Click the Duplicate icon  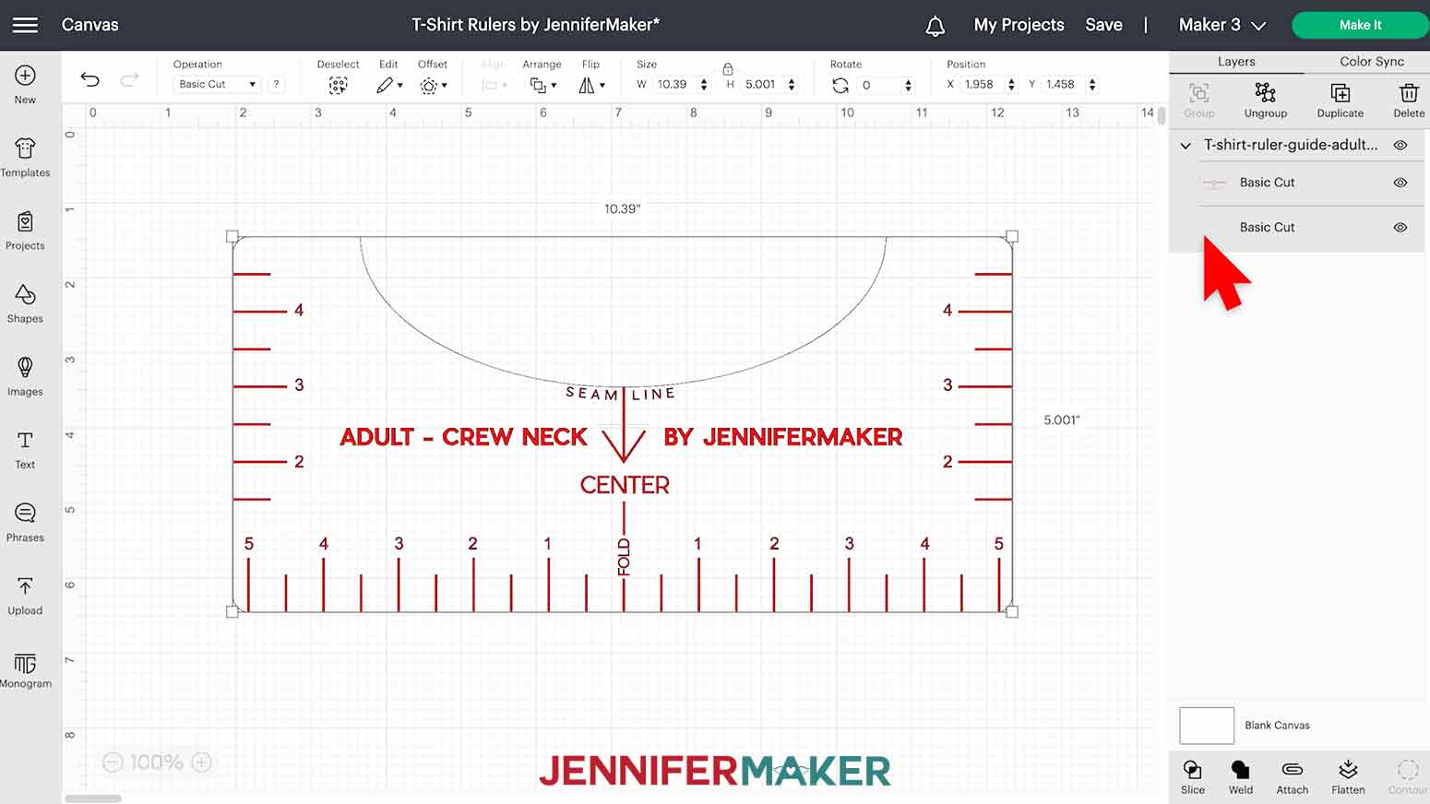point(1340,92)
